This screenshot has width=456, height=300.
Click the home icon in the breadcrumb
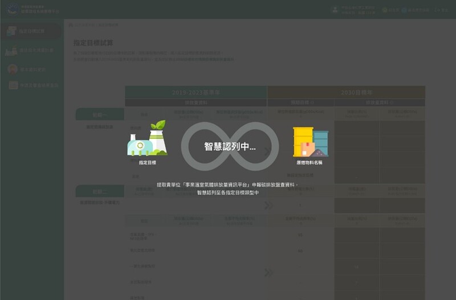71,25
